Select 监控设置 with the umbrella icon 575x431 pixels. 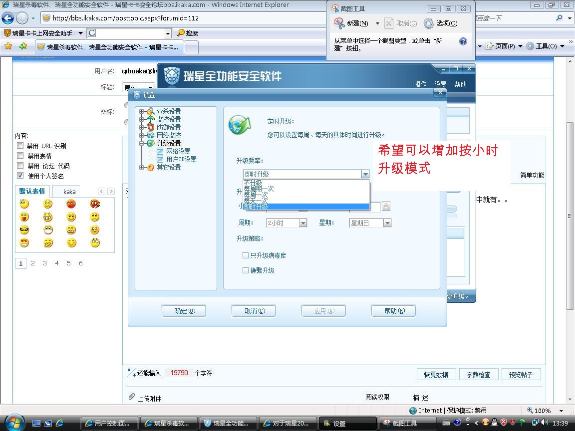tap(169, 120)
